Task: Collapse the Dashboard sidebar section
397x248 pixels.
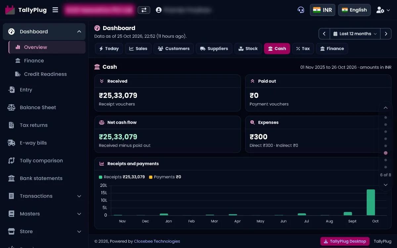Action: 79,32
